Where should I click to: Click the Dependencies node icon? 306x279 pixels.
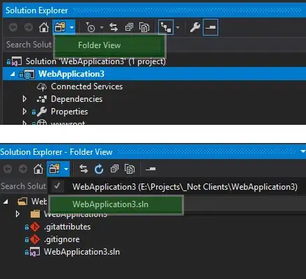pyautogui.click(x=42, y=99)
